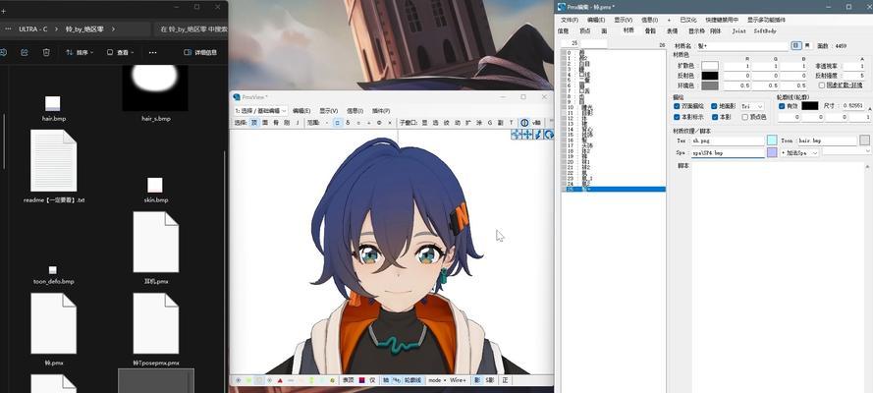
Task: Toggle the 轮廓线 outline button in bottom bar
Action: click(412, 381)
